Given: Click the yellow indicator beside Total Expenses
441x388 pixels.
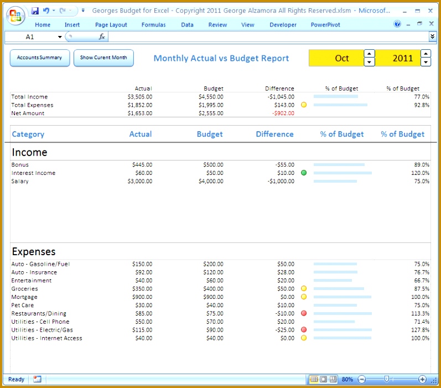Looking at the screenshot, I should pos(304,105).
